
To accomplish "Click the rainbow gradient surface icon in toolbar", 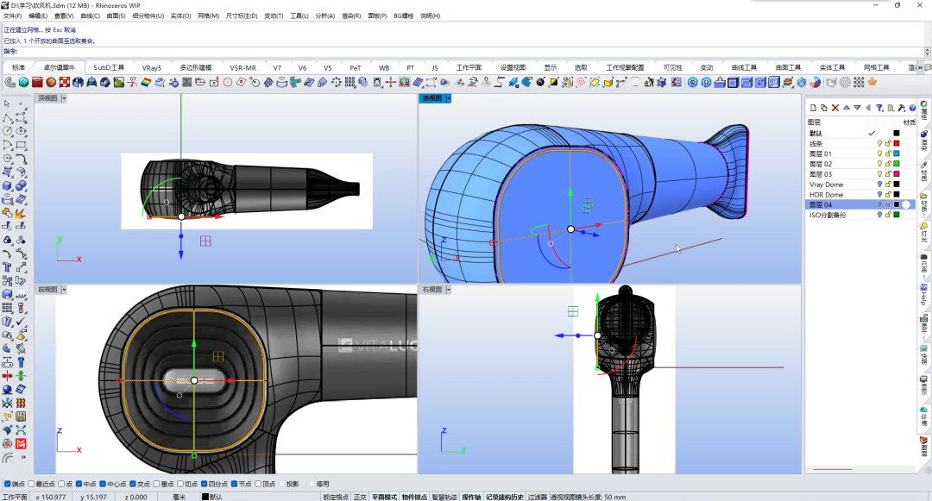I will 146,83.
